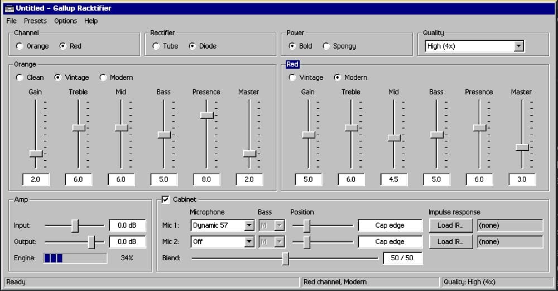The width and height of the screenshot is (558, 291).
Task: Click 'Red channel, Modern' status entry
Action: (335, 282)
